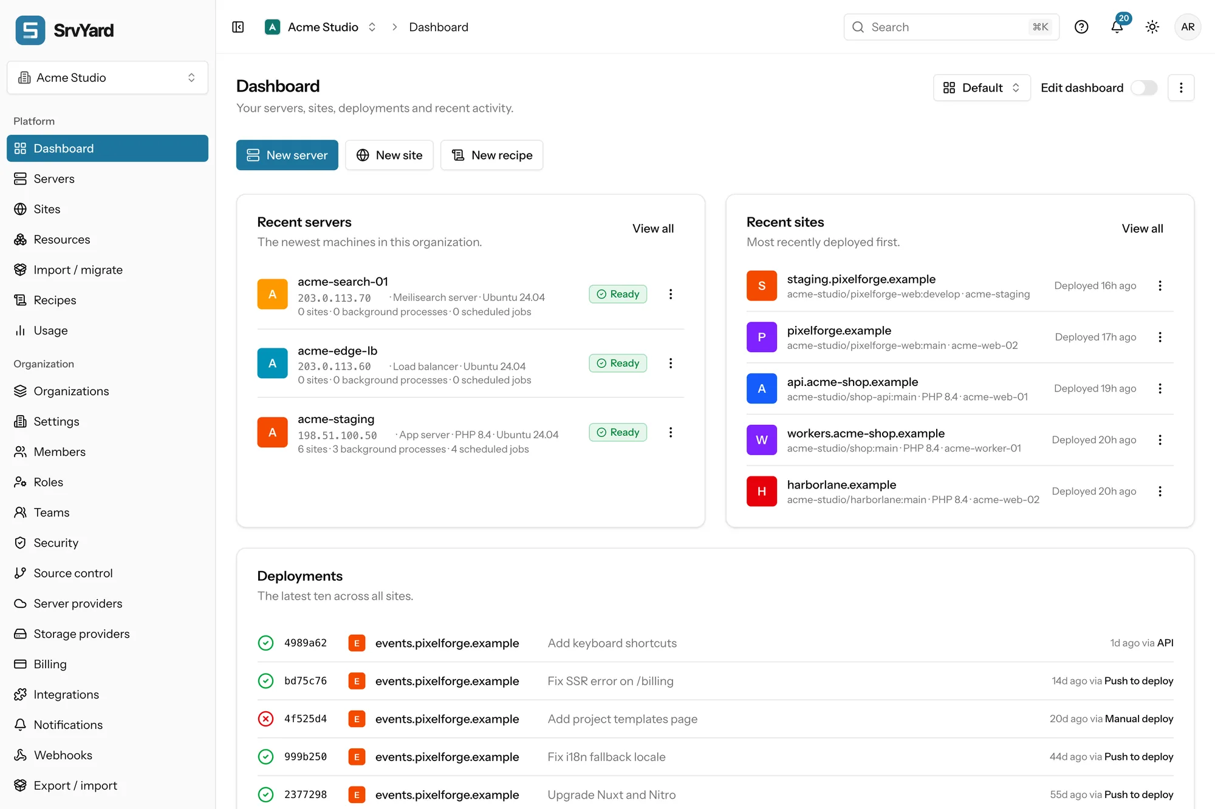Toggle the Edit dashboard switch

tap(1144, 87)
